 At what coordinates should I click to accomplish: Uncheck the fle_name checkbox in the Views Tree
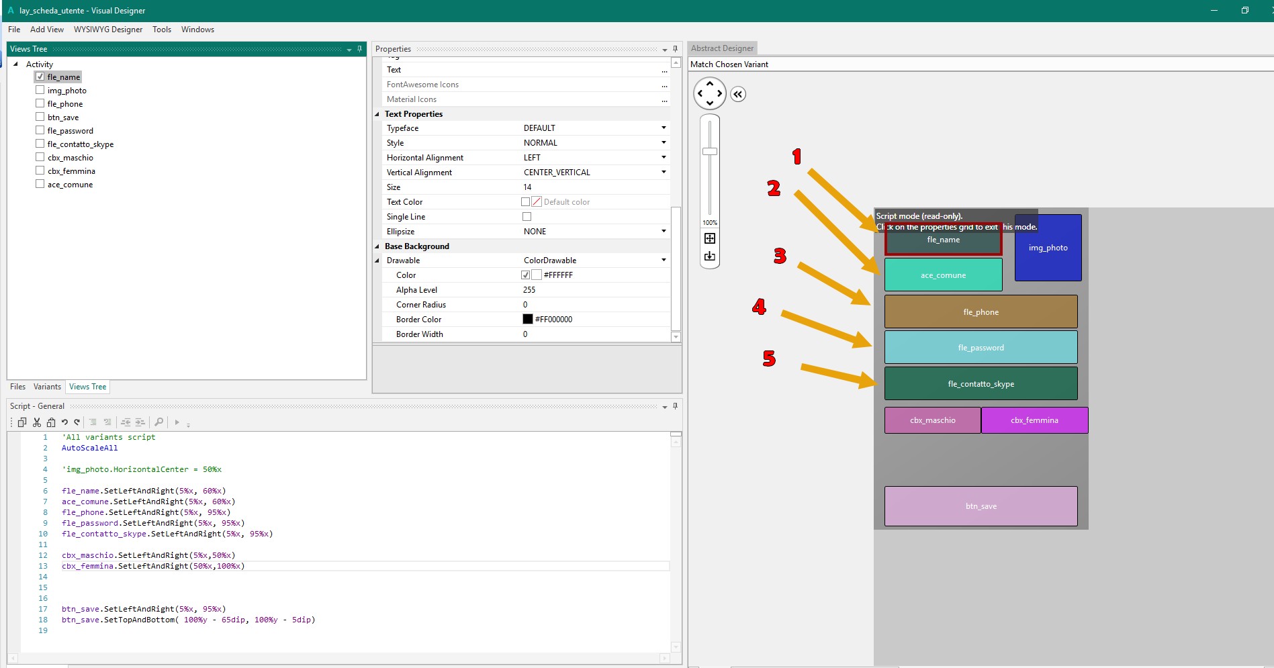pos(40,76)
